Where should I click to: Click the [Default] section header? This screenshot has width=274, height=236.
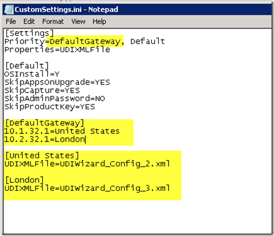click(x=27, y=66)
